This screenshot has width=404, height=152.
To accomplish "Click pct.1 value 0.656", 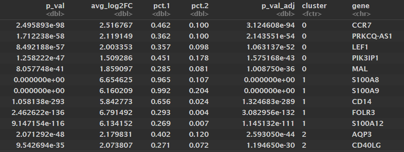I will [x=161, y=102].
